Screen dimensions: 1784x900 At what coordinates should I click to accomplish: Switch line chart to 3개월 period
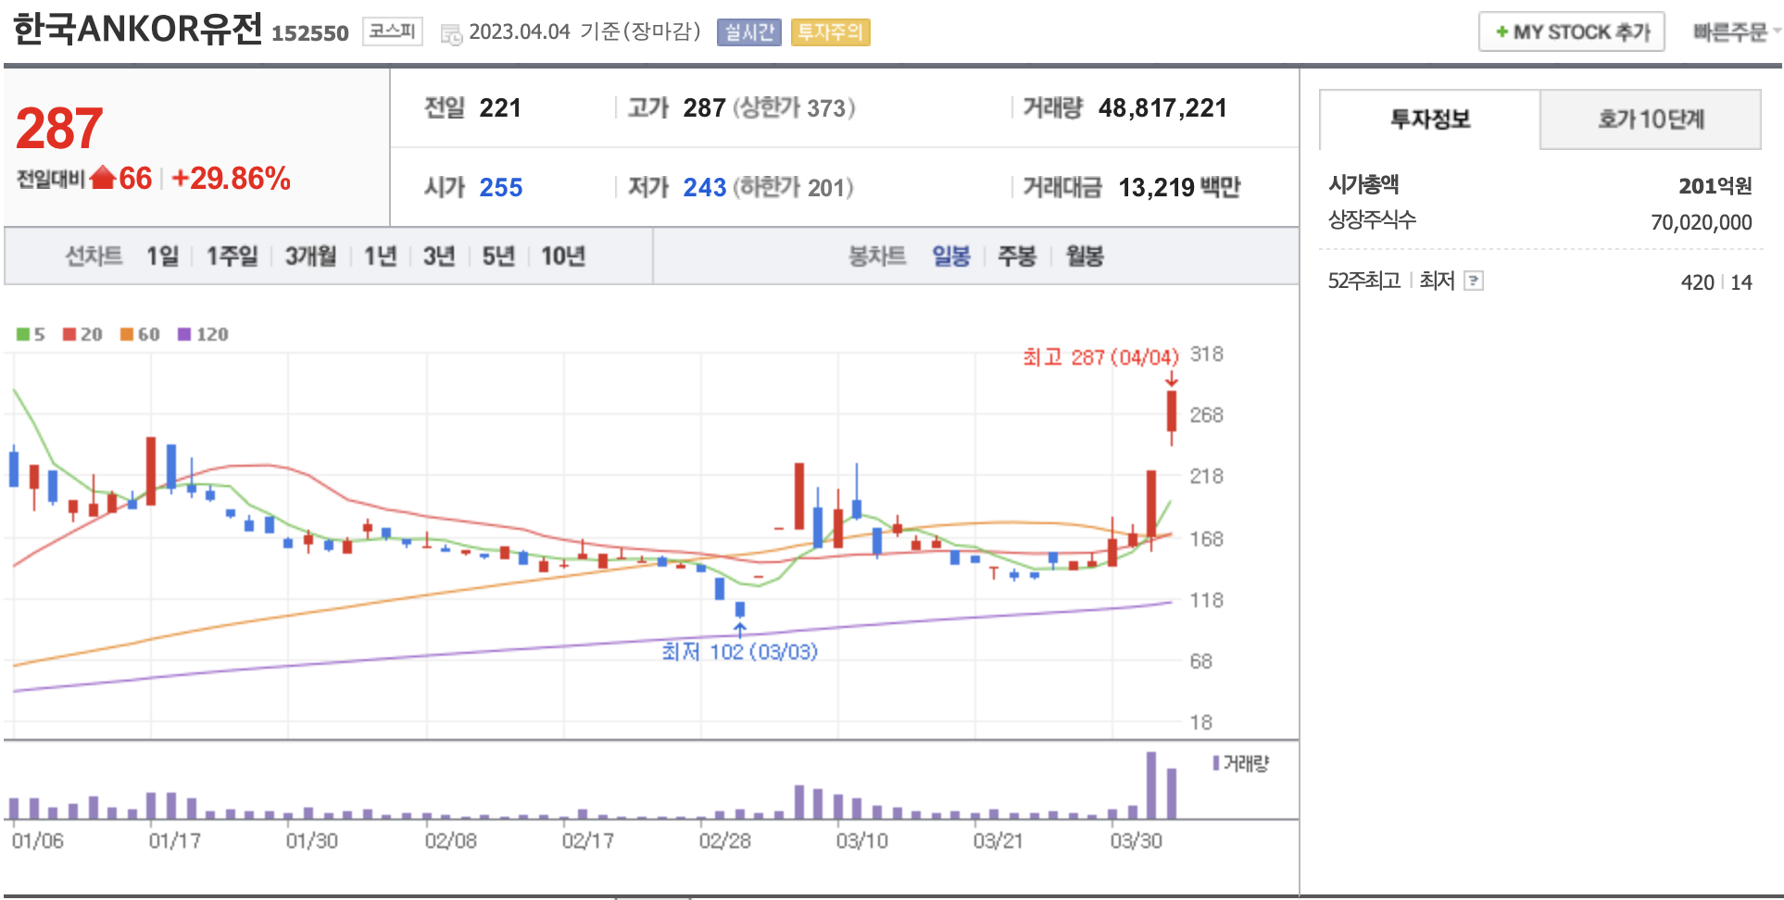coord(310,256)
